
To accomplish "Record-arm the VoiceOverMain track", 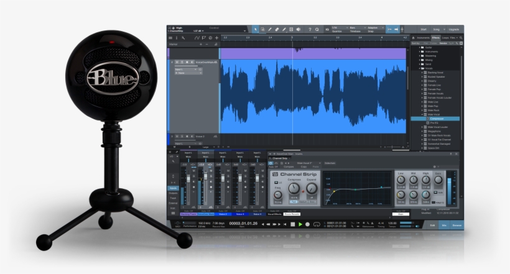I will pyautogui.click(x=187, y=62).
